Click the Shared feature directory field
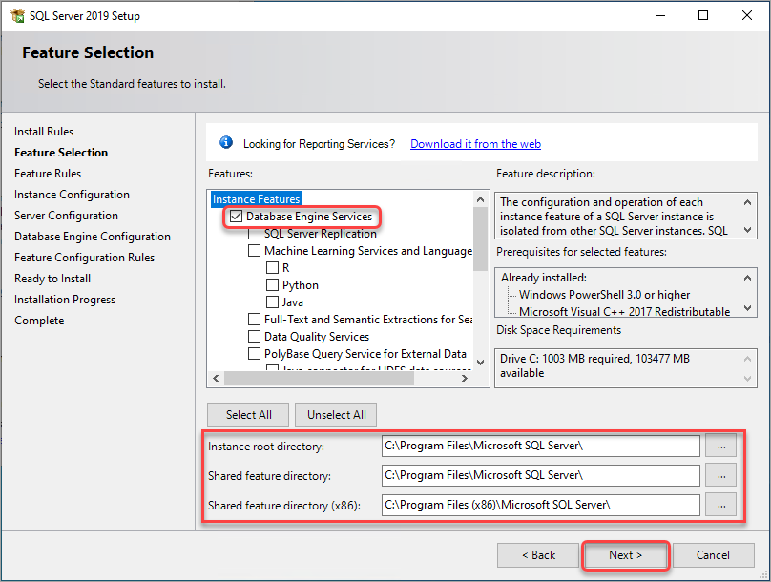The height and width of the screenshot is (582, 771). (x=540, y=475)
